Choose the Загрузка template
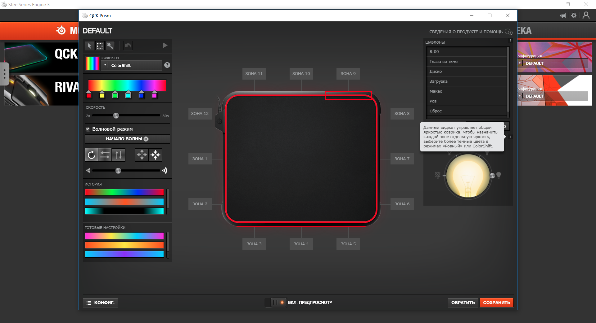 click(x=467, y=81)
